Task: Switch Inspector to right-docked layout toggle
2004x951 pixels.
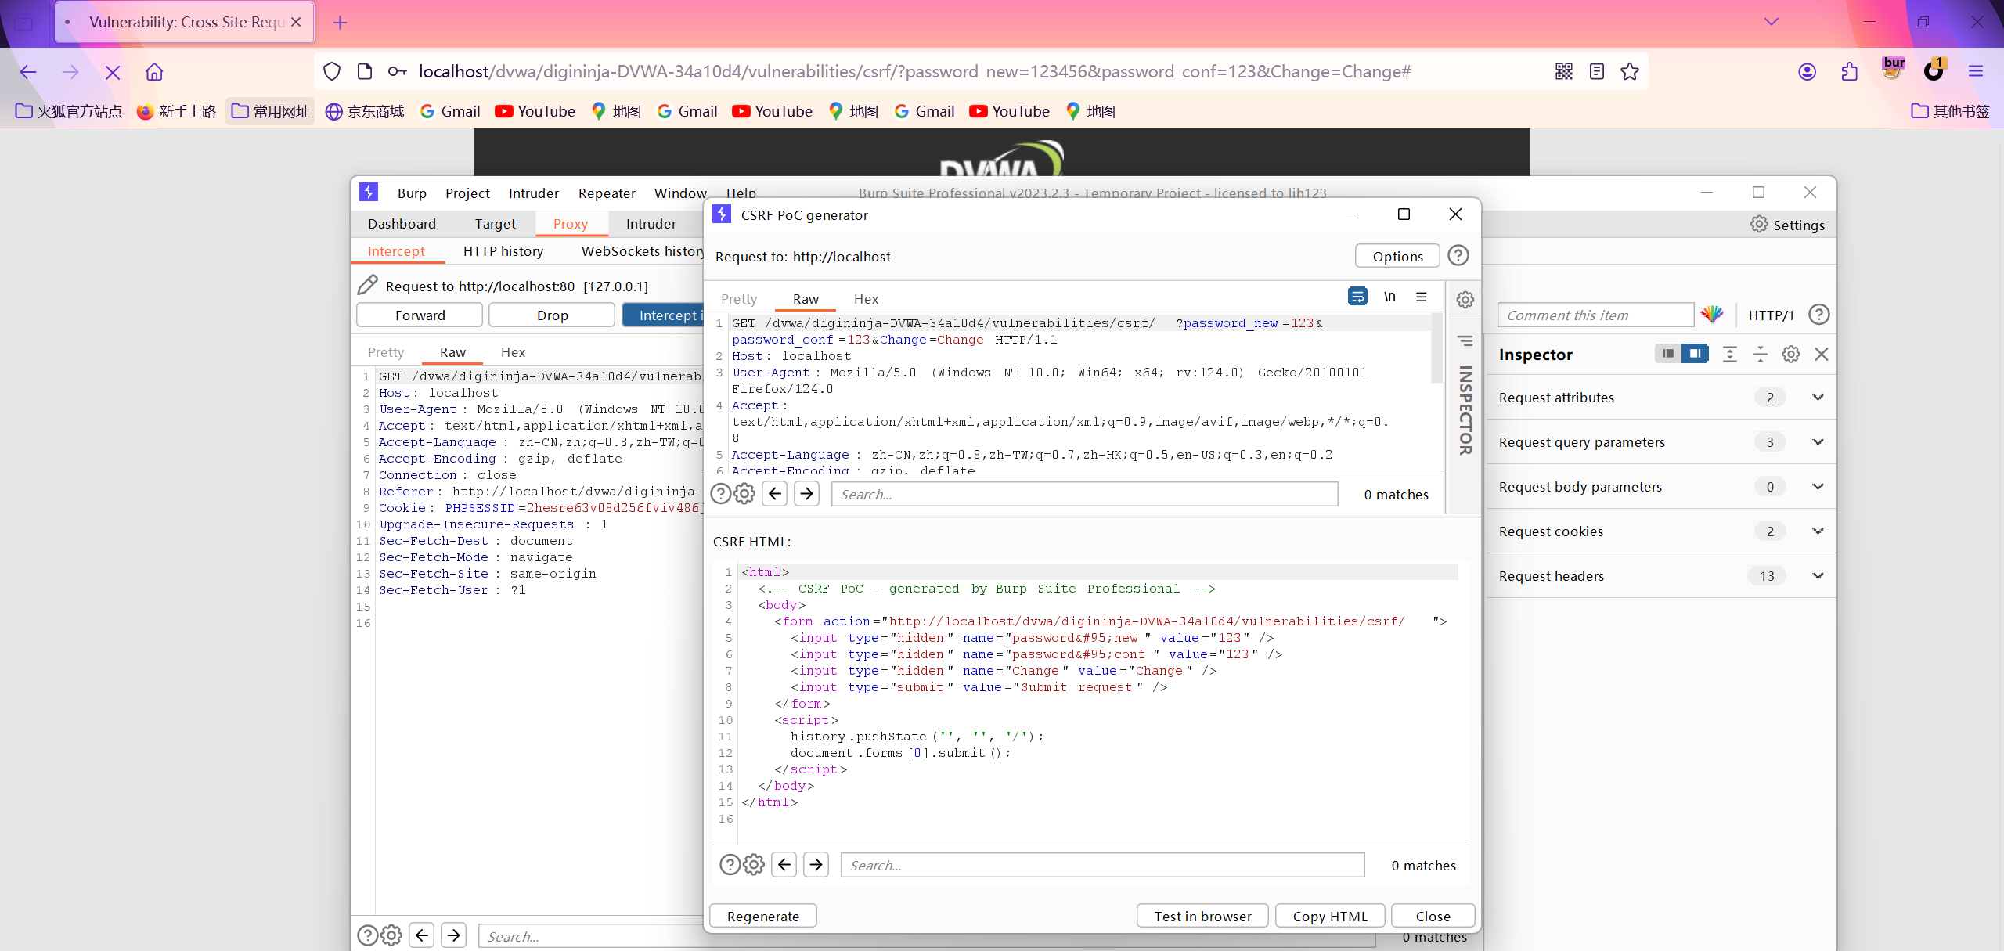Action: click(x=1696, y=354)
